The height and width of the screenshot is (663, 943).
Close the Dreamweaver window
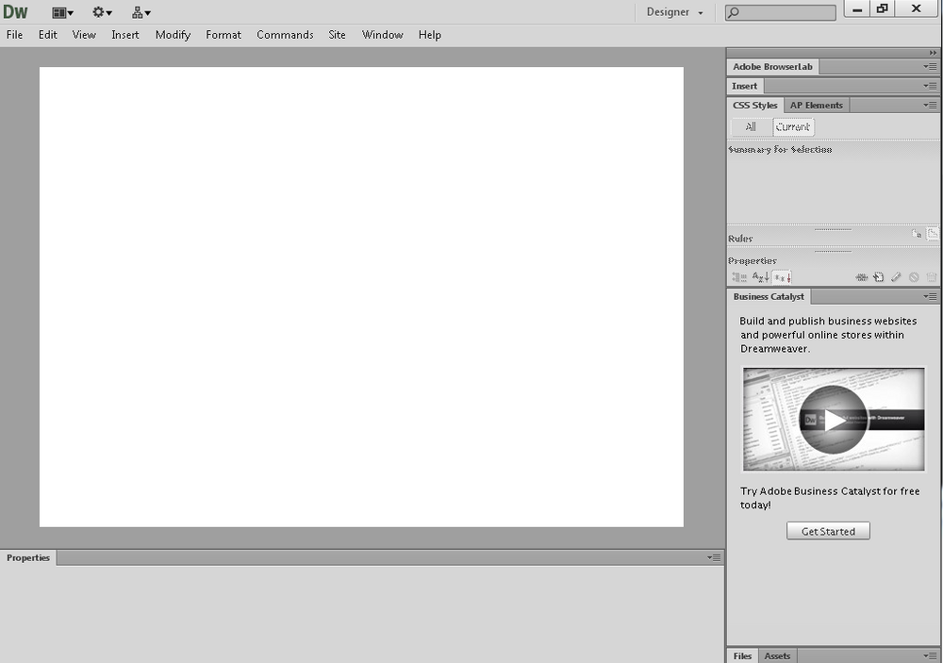(x=917, y=9)
